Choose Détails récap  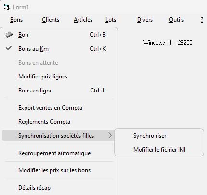(x=58, y=188)
